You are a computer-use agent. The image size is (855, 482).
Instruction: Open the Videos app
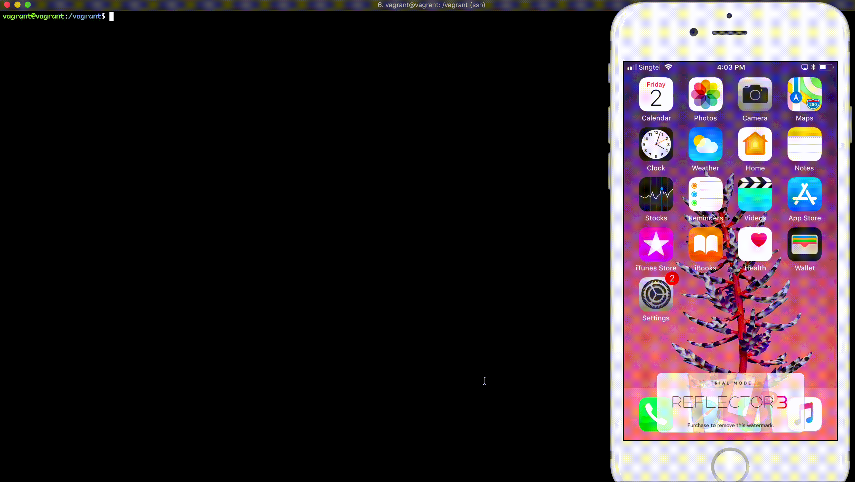click(755, 194)
